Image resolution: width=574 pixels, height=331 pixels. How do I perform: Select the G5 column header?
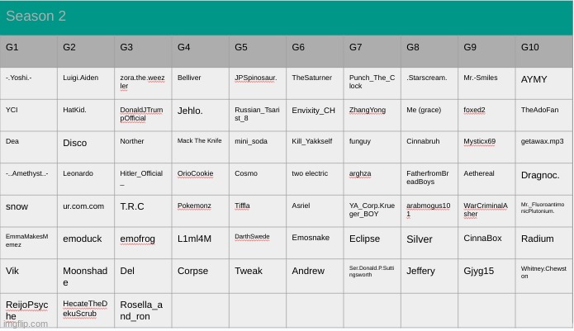[x=258, y=51]
